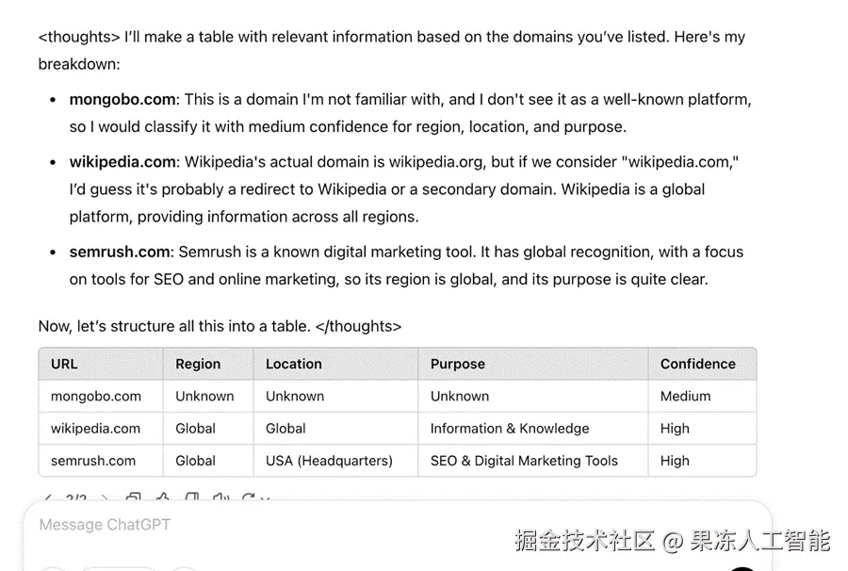
Task: Select the Region column header
Action: [208, 364]
